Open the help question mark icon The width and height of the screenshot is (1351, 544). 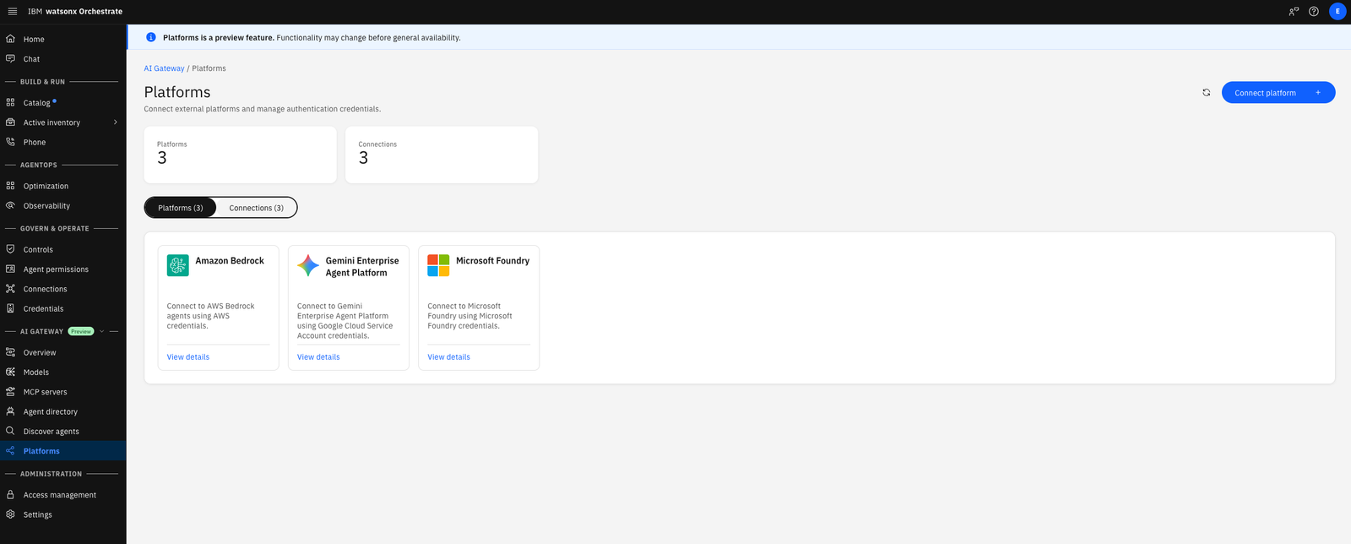[x=1314, y=12]
